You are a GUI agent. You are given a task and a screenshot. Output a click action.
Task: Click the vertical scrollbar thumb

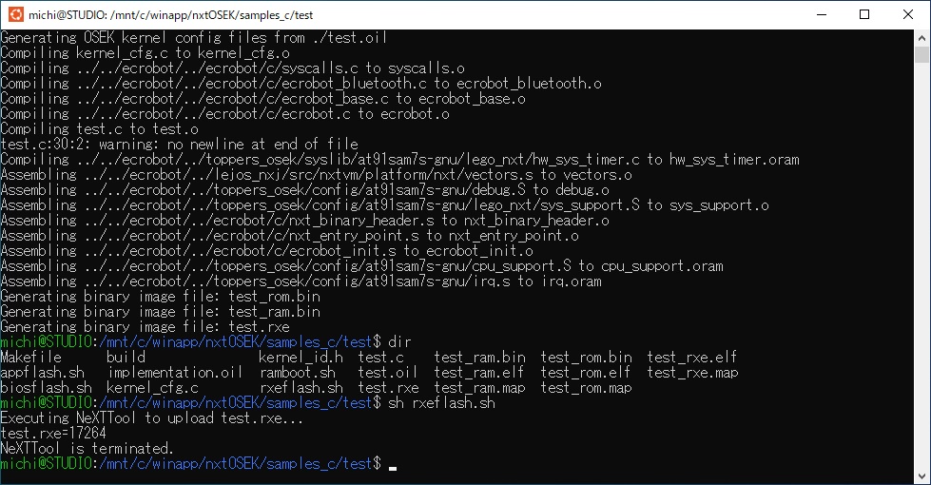click(921, 54)
